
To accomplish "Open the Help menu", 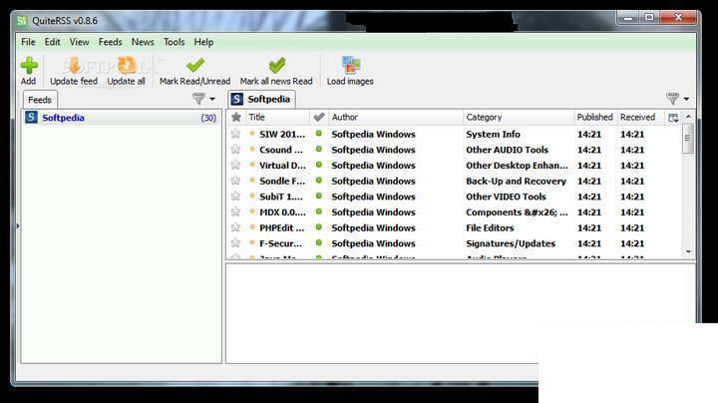I will pyautogui.click(x=203, y=42).
